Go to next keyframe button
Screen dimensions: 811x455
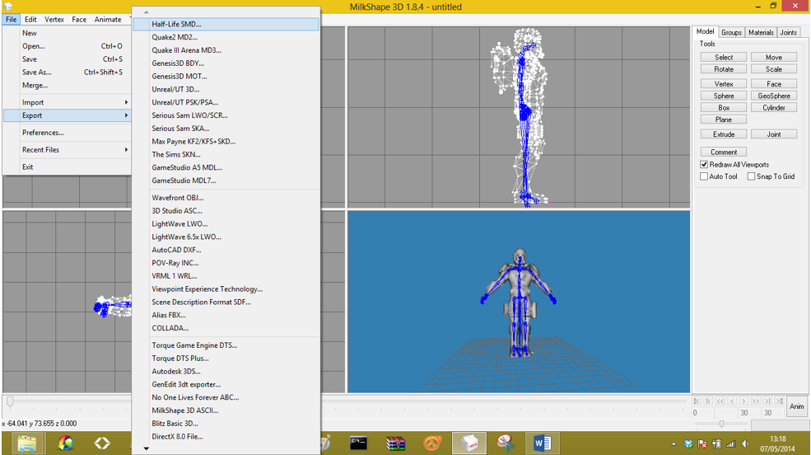coord(768,401)
